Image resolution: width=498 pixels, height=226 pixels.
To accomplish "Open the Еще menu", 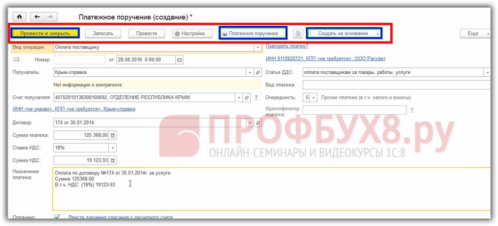I will click(x=474, y=34).
